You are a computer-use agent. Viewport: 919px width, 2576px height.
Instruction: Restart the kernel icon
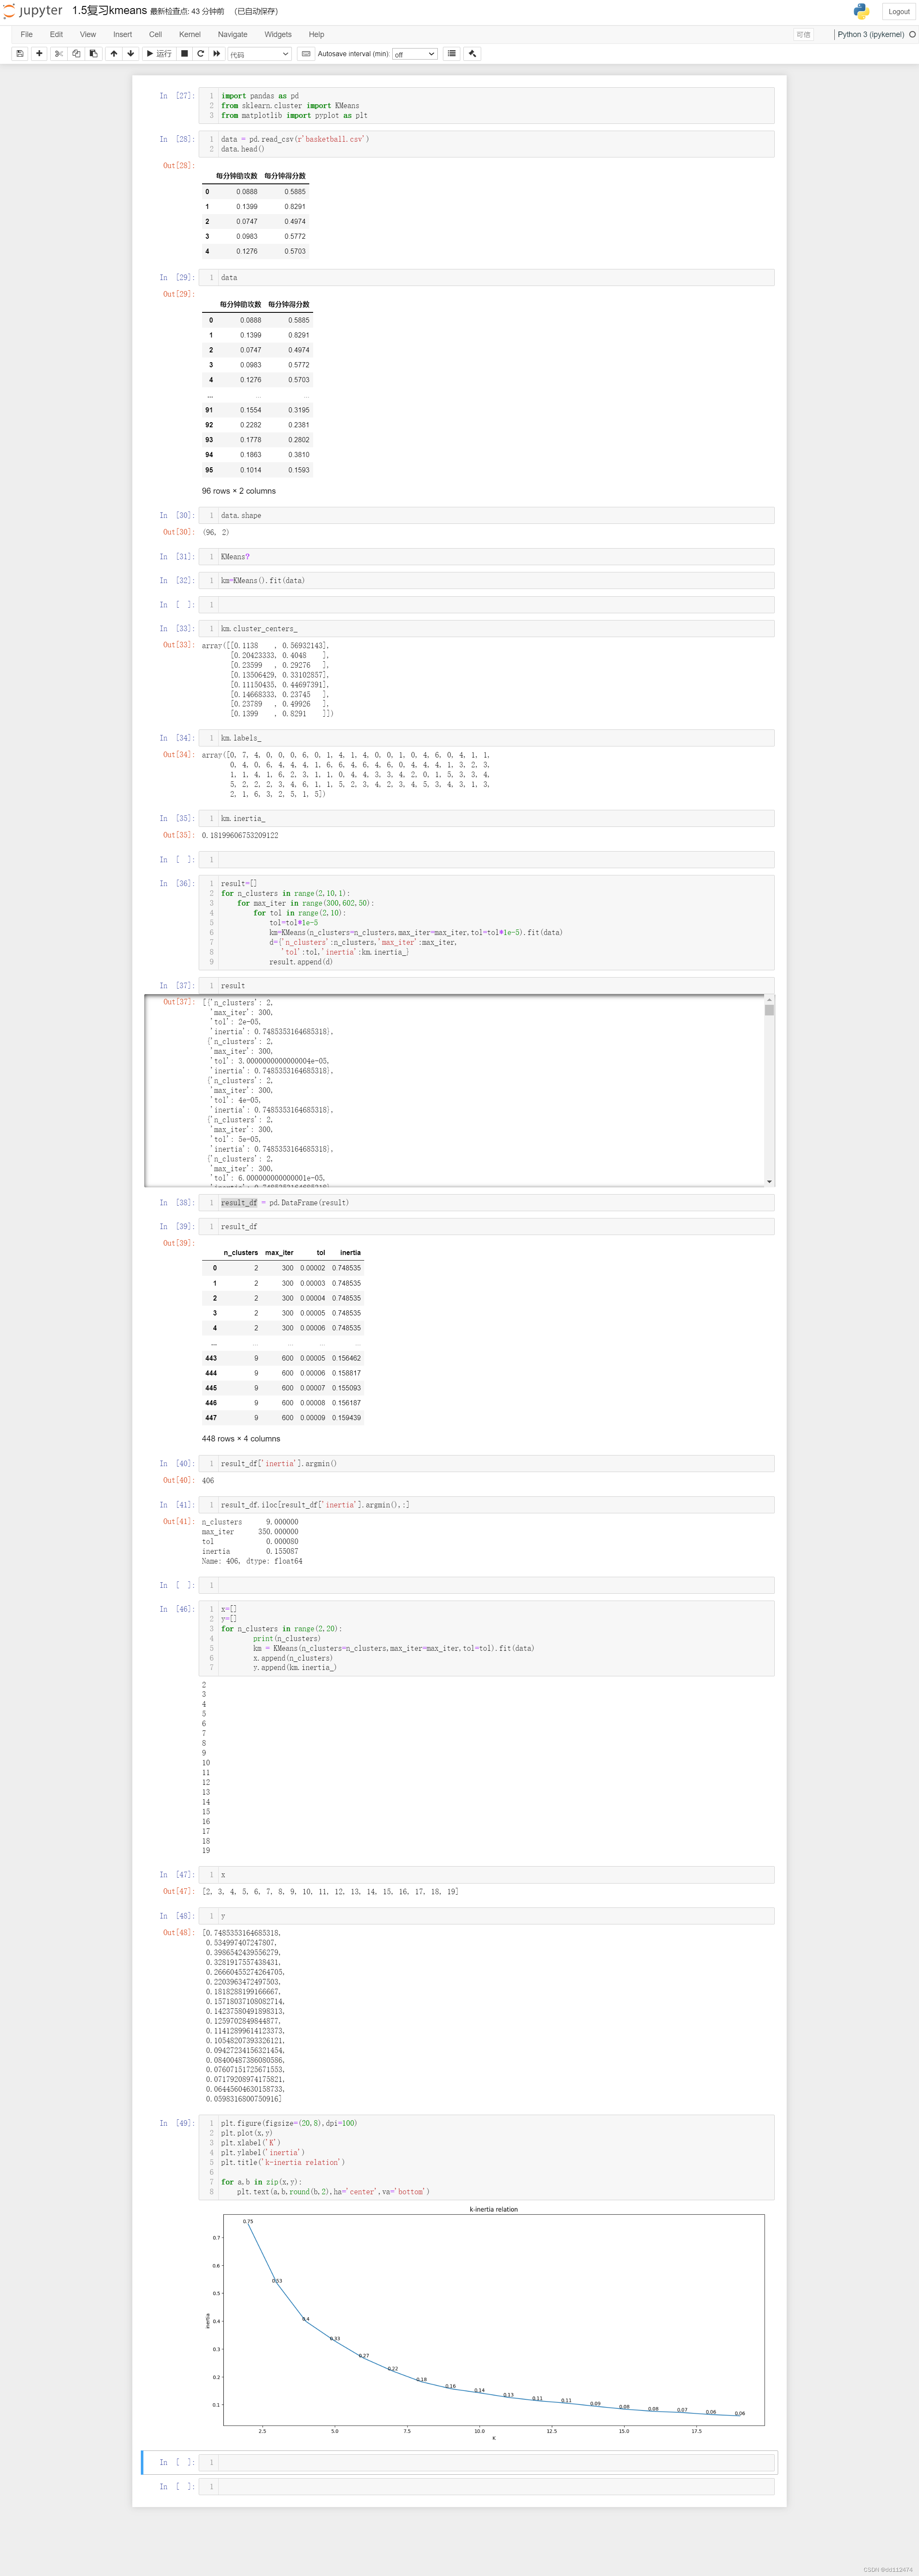tap(200, 54)
